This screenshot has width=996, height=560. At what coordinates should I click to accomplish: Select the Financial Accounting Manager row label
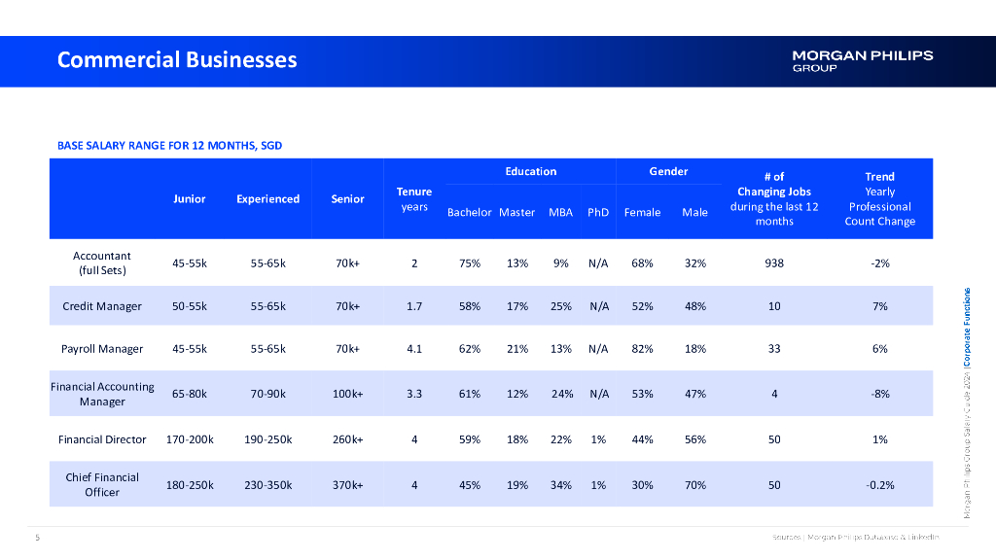102,394
